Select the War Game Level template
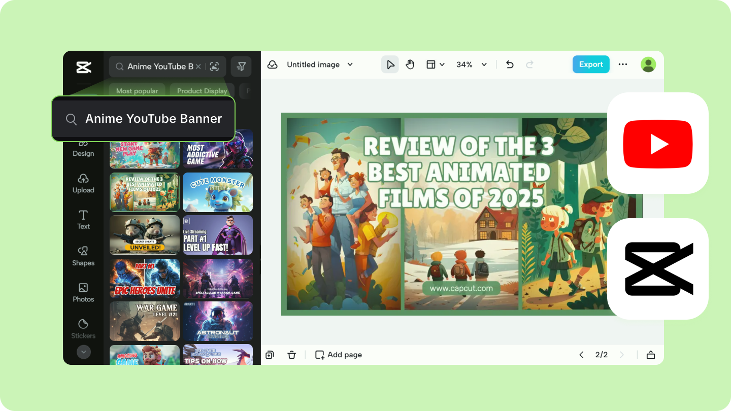Viewport: 731px width, 411px height. [145, 321]
